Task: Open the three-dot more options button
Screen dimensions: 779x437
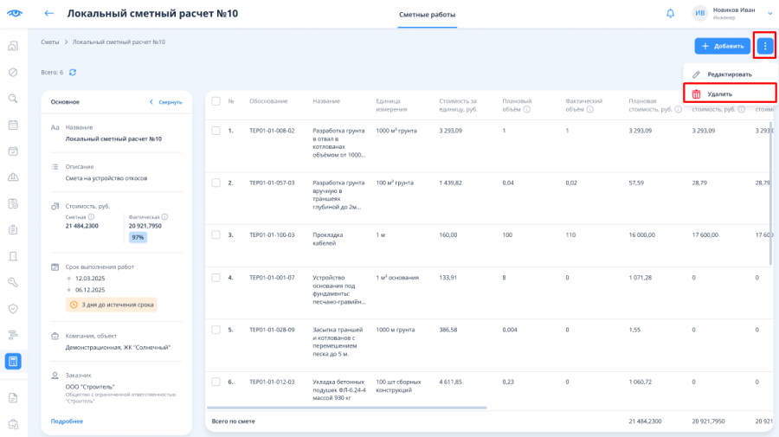Action: pos(765,46)
